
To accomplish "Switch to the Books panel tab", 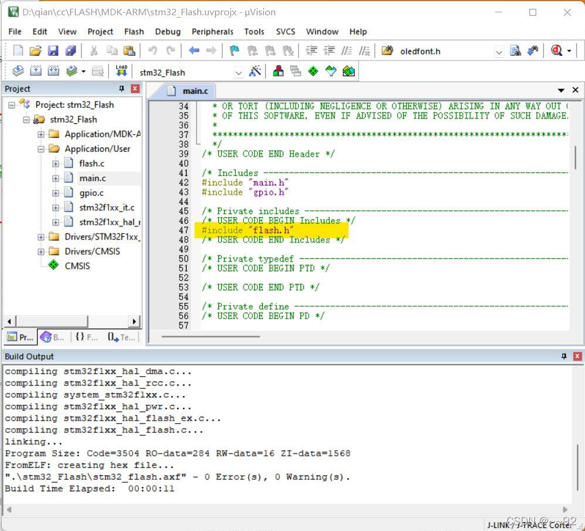I will tap(53, 337).
